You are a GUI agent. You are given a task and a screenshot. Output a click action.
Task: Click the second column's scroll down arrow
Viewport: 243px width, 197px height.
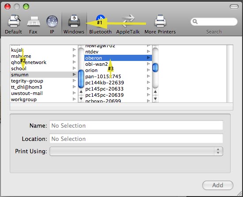(155, 98)
